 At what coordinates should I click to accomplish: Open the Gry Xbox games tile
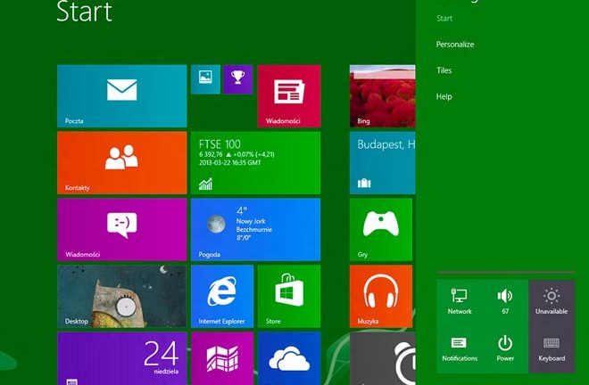click(381, 230)
